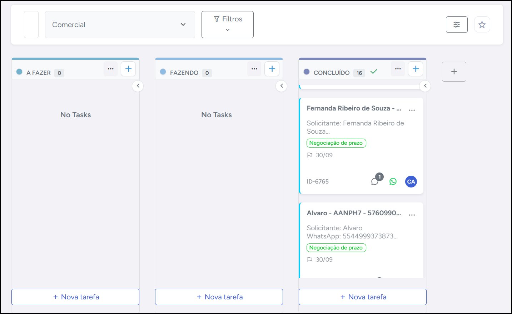
Task: Click Negociação de prazo tag on Fernanda card
Action: coord(336,143)
